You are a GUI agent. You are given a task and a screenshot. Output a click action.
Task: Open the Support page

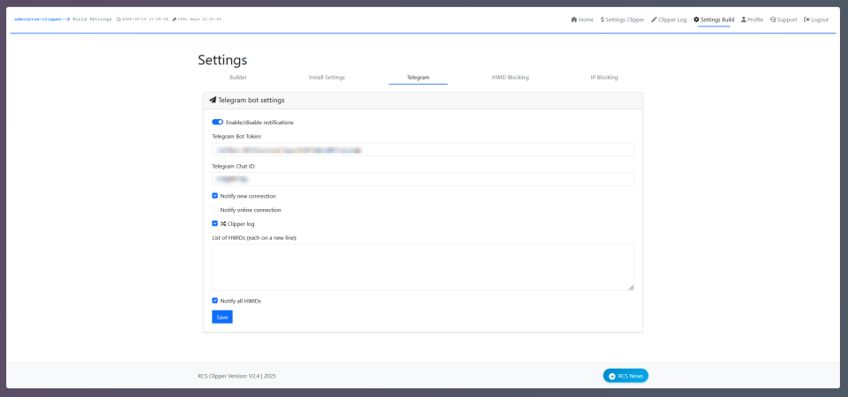(x=784, y=19)
